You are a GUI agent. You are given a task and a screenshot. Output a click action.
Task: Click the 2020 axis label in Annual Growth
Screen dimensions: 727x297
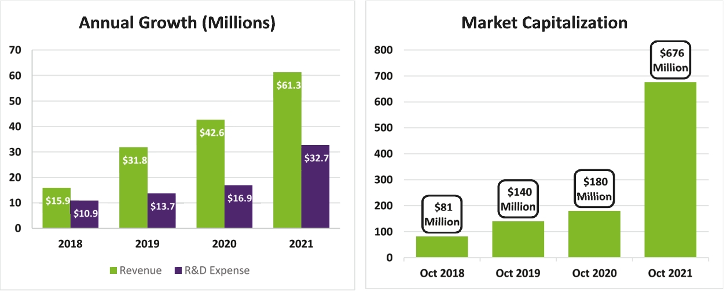(x=224, y=244)
